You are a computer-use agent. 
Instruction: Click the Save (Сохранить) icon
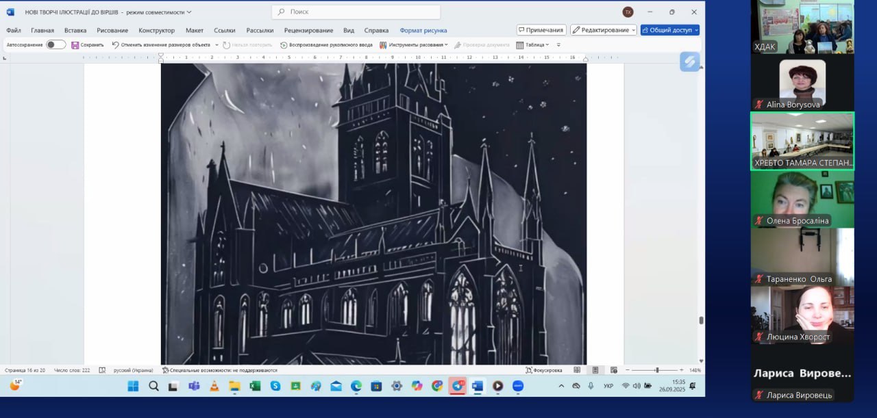[75, 45]
